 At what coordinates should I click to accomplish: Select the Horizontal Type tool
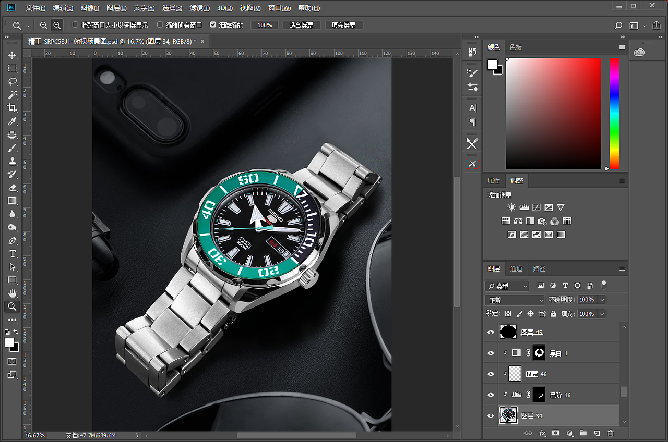point(12,254)
